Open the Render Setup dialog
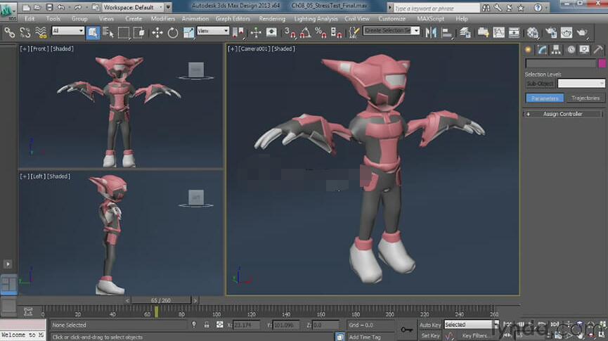This screenshot has height=341, width=608. [x=550, y=32]
